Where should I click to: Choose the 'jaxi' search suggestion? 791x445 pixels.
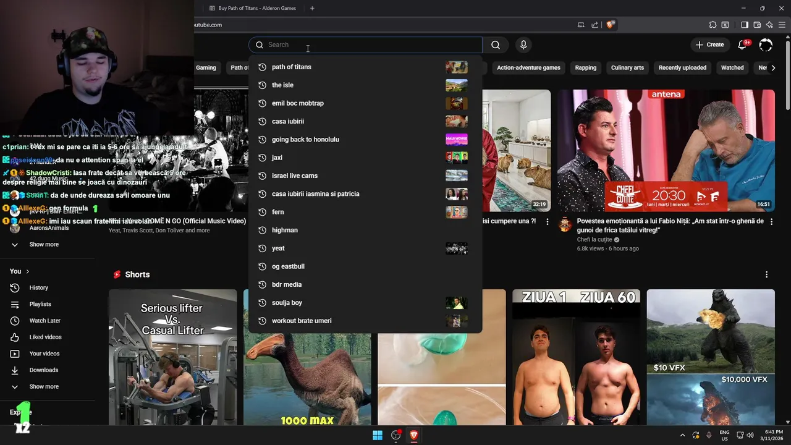tap(365, 158)
